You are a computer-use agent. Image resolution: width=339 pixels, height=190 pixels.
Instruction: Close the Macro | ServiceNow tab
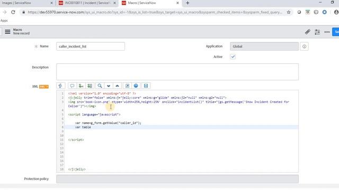[177, 3]
